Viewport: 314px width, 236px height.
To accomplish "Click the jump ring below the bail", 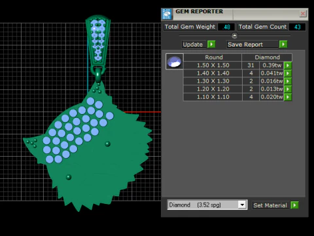I will click(x=98, y=74).
